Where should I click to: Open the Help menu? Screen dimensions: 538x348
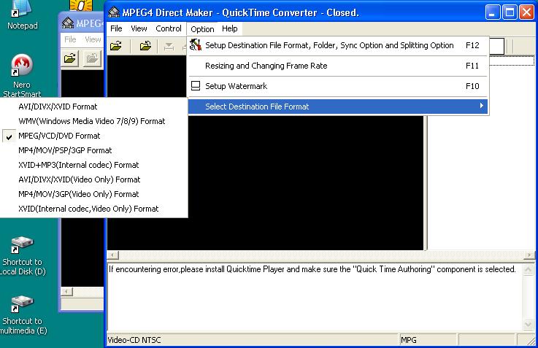(x=229, y=28)
